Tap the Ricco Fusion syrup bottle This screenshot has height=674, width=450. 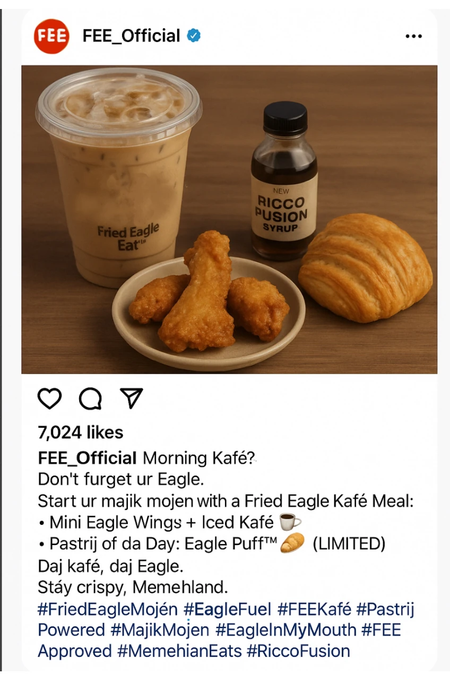coord(284,180)
